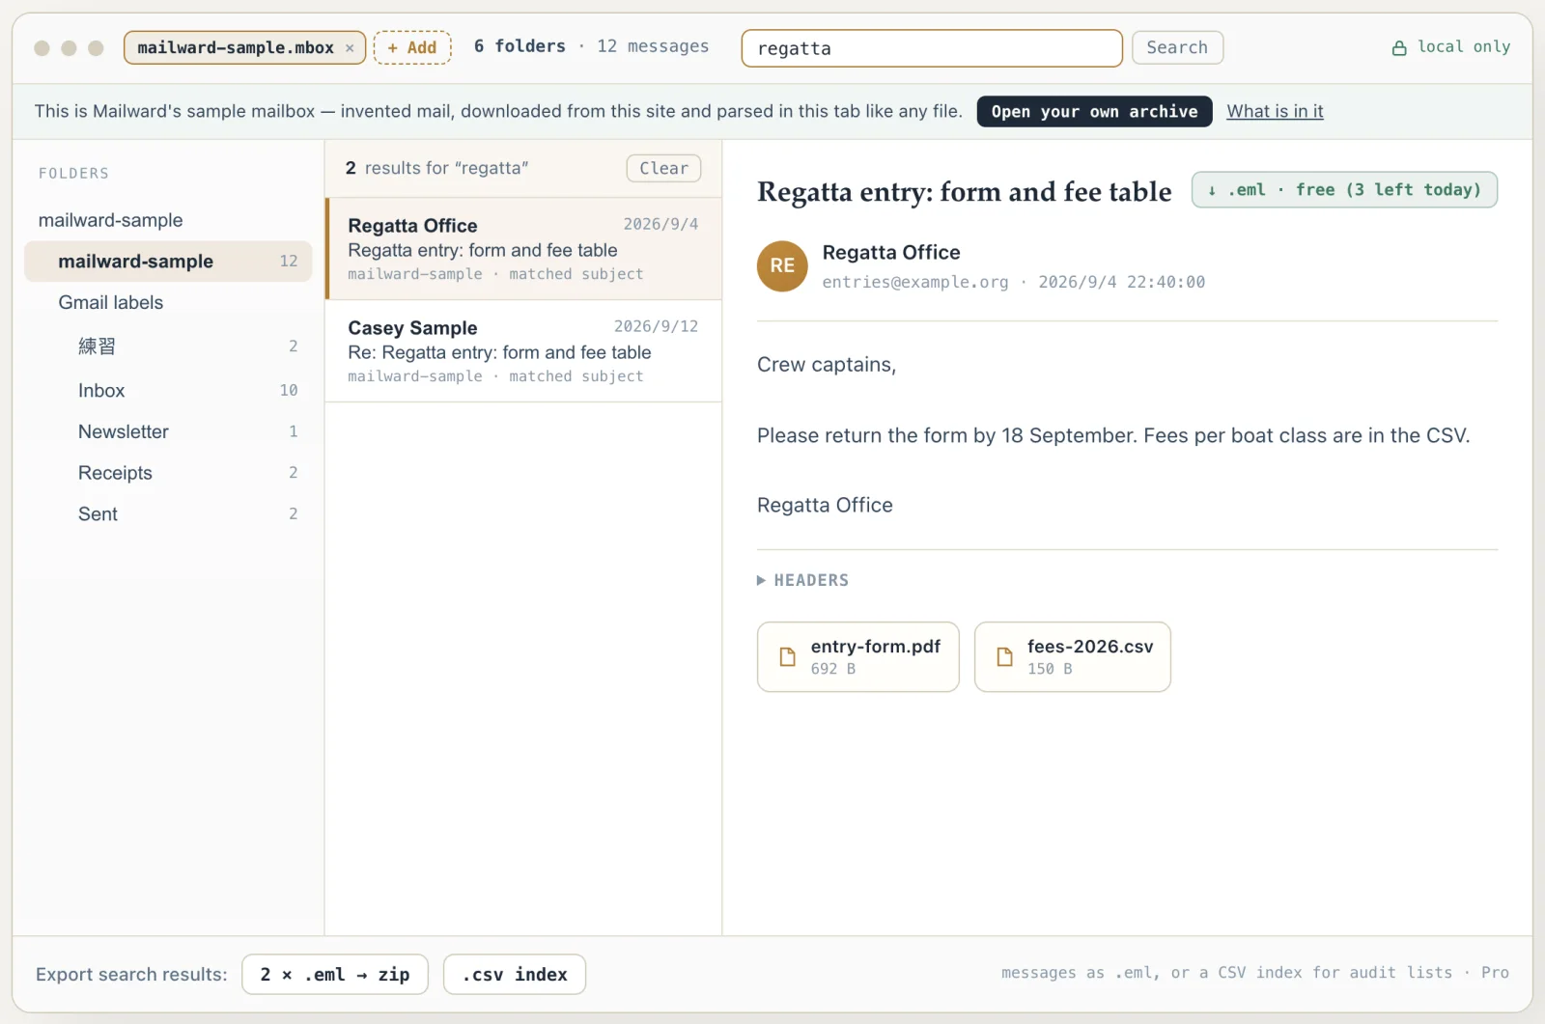Select Casey Sample's Re: Regatta entry reply
Image resolution: width=1545 pixels, height=1024 pixels.
523,351
